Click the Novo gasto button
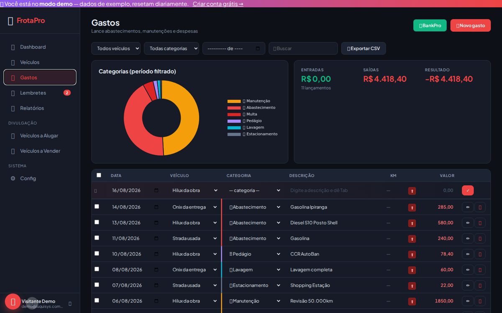502x313 pixels. click(471, 25)
